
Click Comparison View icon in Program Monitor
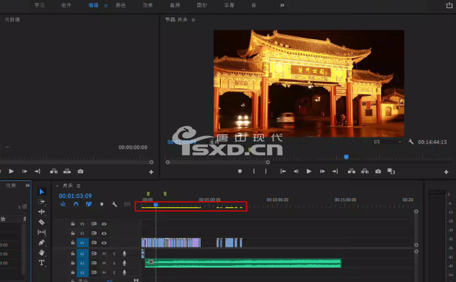[391, 171]
